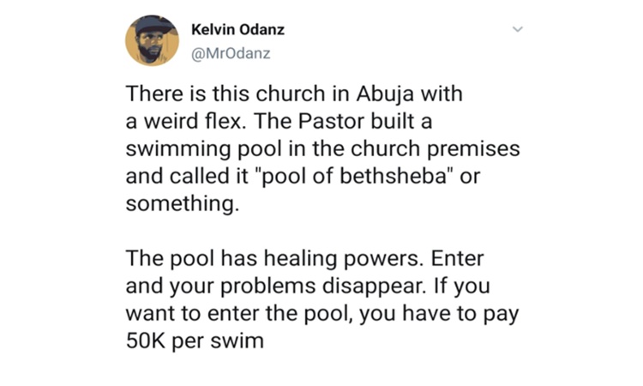Click the Kelvin Odanz display name
This screenshot has height=386, width=643.
pos(239,29)
